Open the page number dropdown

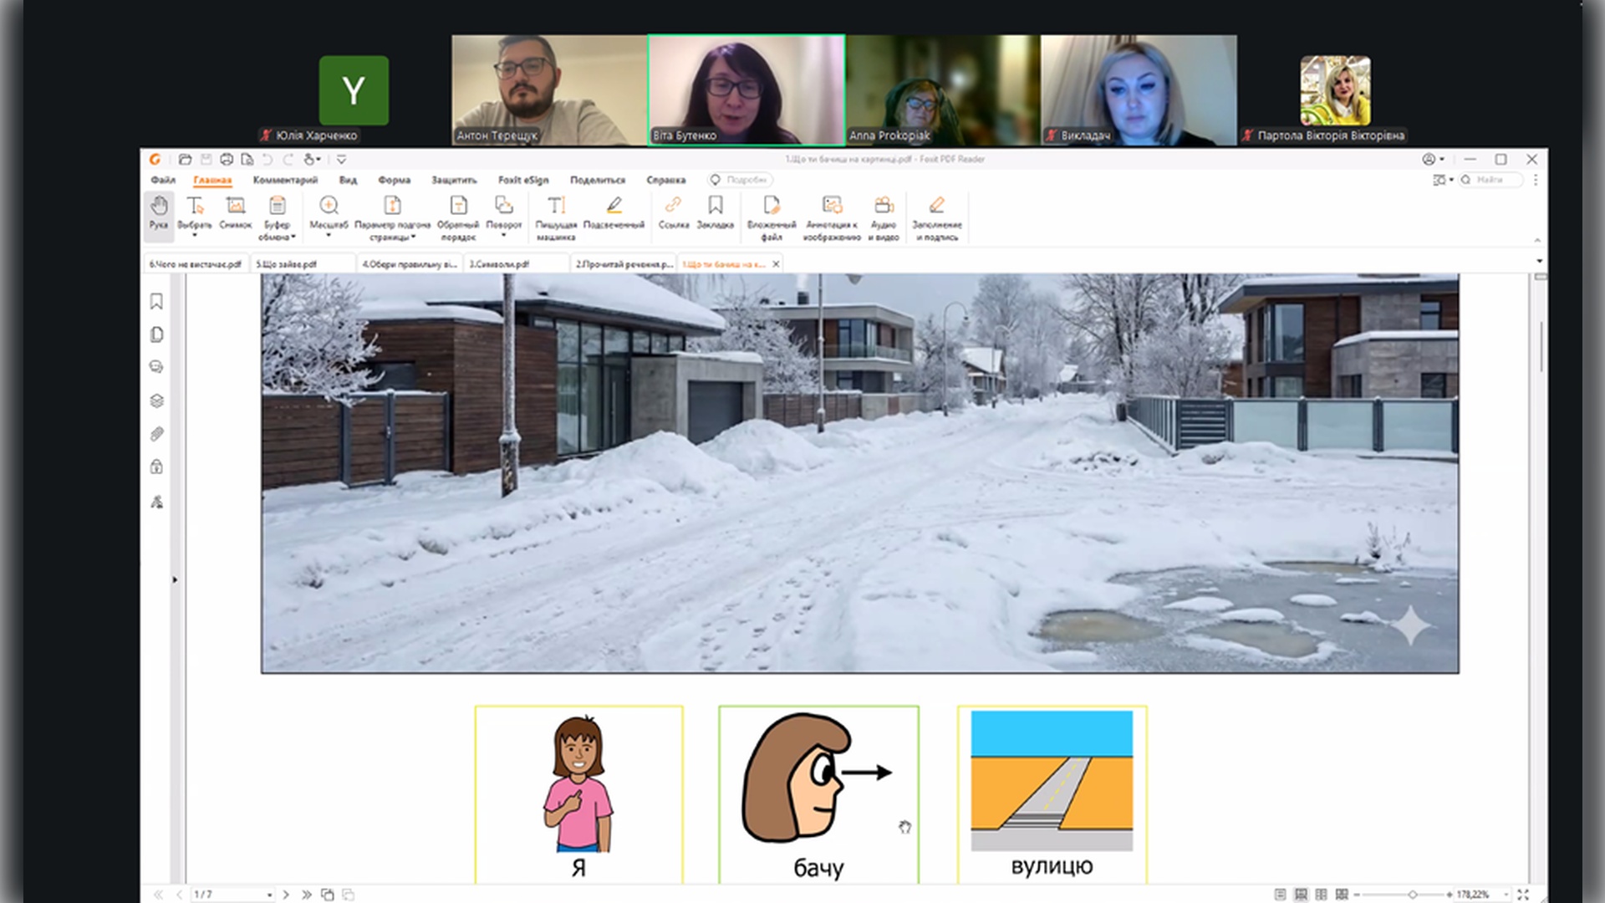269,895
